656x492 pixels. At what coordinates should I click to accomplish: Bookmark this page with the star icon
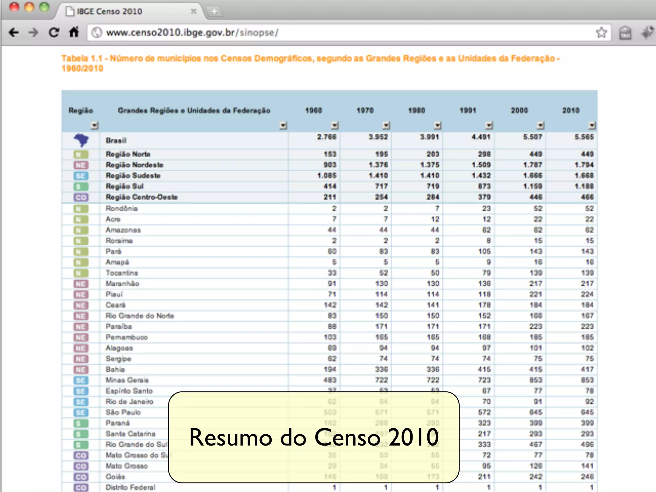click(x=601, y=32)
